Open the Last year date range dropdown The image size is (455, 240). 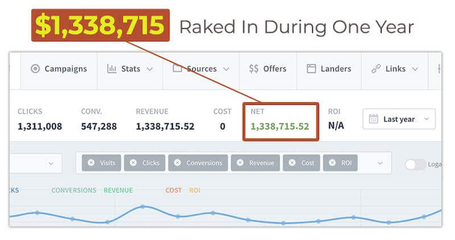pos(399,119)
